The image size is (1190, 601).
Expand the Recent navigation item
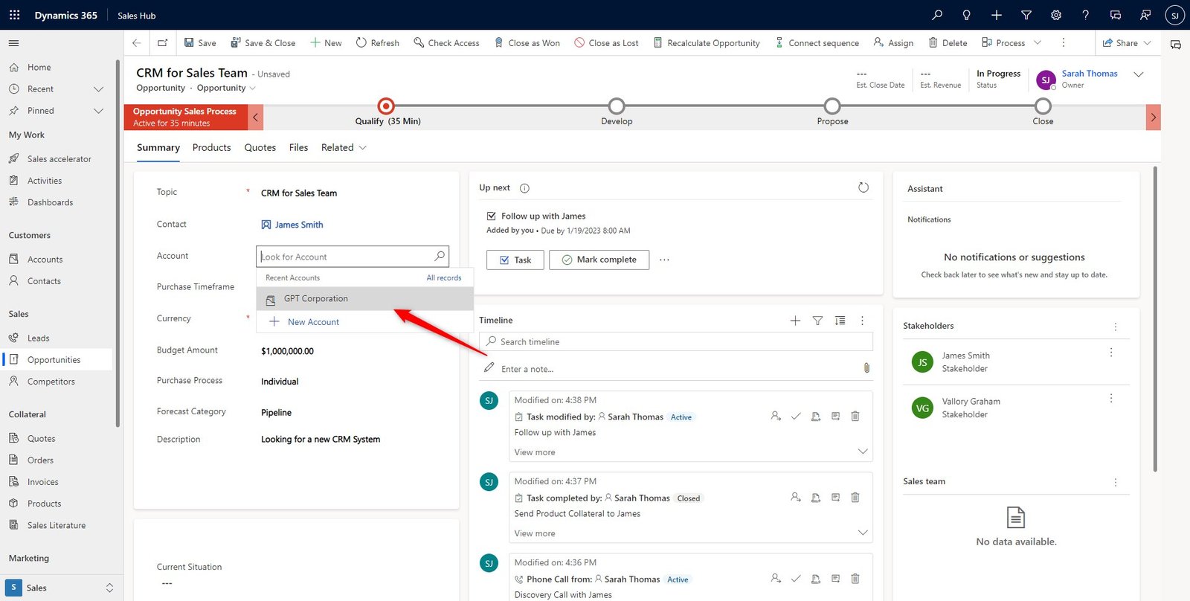(x=98, y=89)
